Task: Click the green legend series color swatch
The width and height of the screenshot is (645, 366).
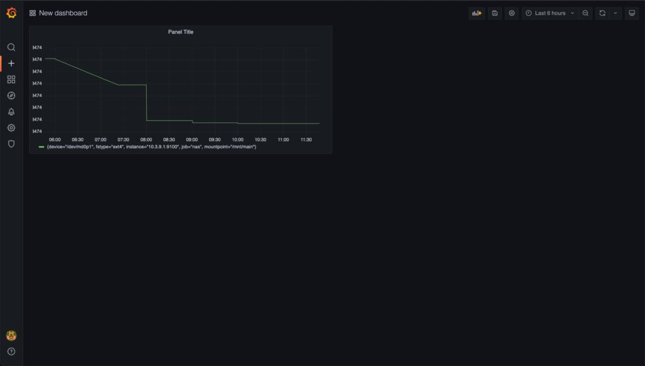Action: tap(41, 147)
